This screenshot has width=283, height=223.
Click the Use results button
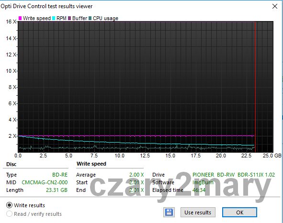(x=198, y=212)
